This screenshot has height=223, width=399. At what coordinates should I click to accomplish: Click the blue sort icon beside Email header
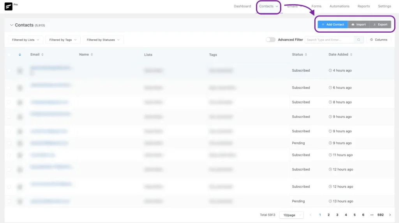pyautogui.click(x=20, y=54)
